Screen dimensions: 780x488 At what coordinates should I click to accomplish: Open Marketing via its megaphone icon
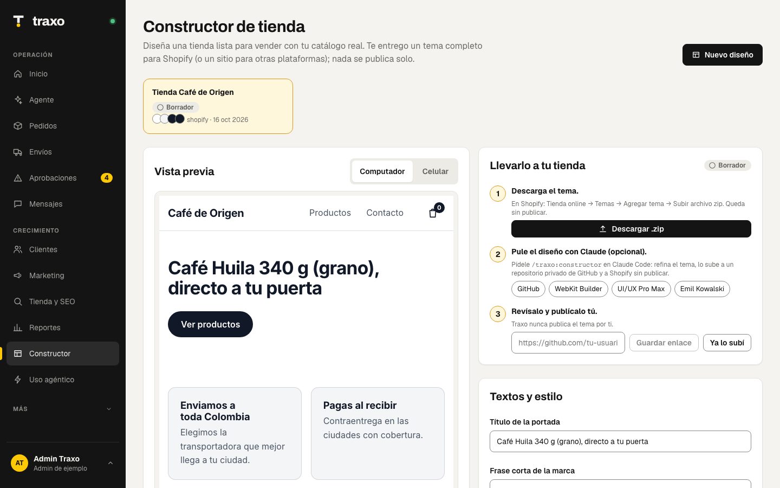coord(18,275)
